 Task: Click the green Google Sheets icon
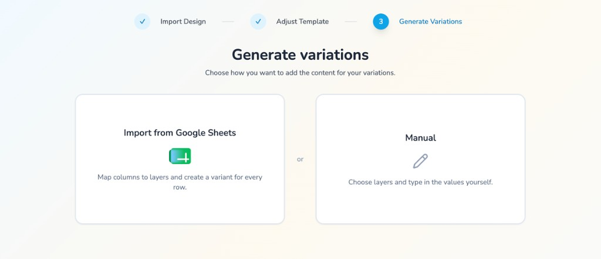click(x=180, y=156)
